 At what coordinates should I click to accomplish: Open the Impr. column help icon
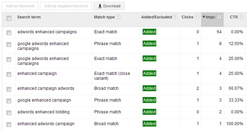coord(219,17)
